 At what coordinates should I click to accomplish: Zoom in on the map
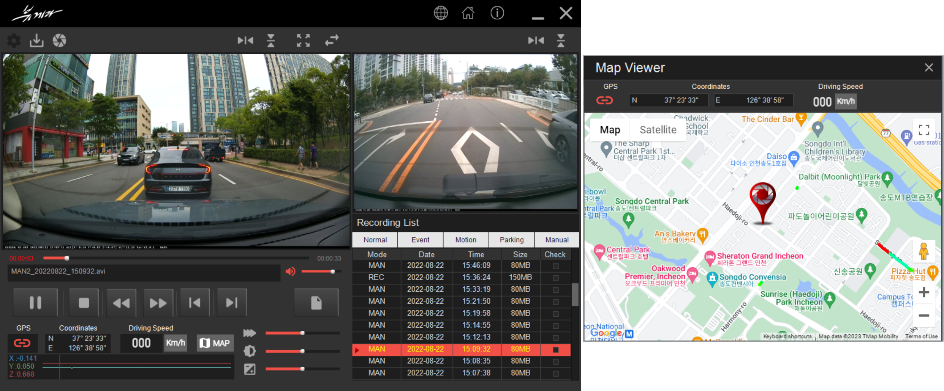pyautogui.click(x=924, y=292)
